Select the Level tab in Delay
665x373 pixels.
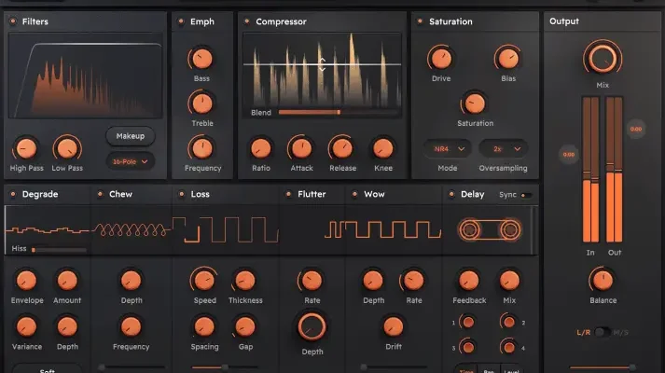511,369
